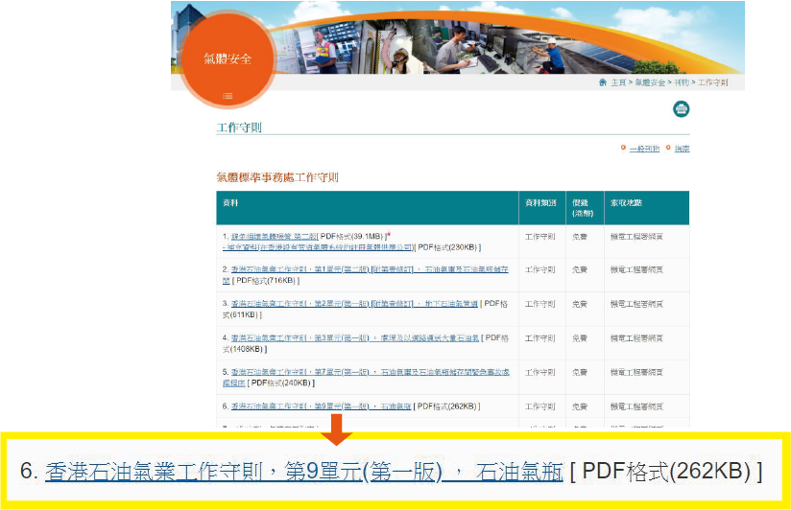Open item 2 LPG code Module 1 PDF

click(317, 269)
